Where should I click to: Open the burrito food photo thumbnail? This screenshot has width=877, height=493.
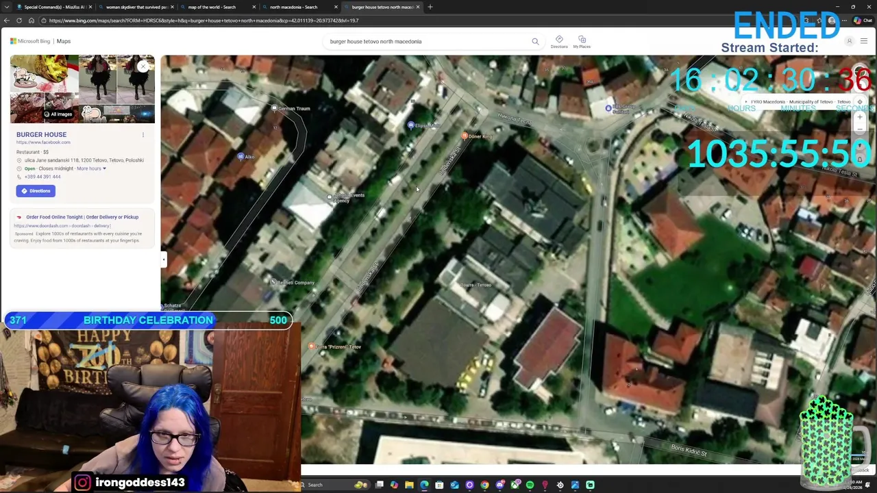point(44,74)
